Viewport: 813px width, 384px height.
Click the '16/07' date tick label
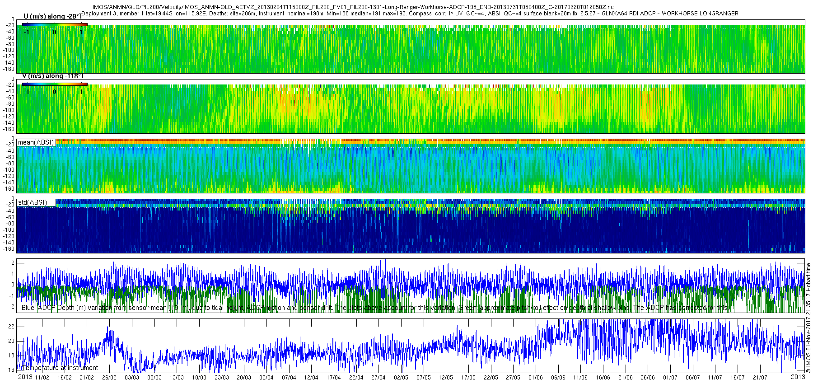pyautogui.click(x=738, y=378)
